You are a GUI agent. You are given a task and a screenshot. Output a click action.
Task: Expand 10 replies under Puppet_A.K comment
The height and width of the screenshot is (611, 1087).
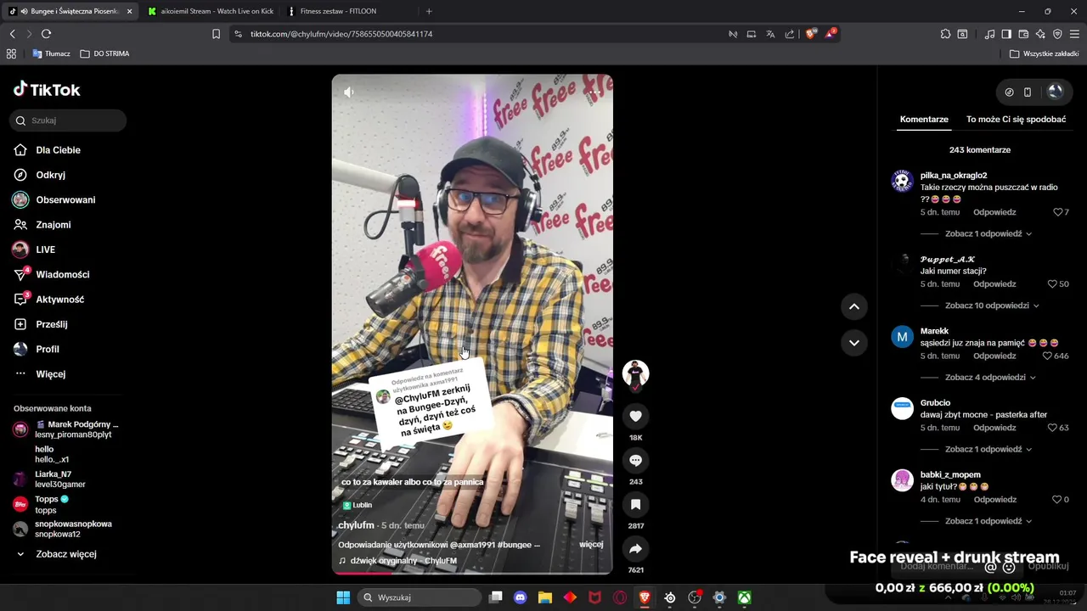[992, 305]
